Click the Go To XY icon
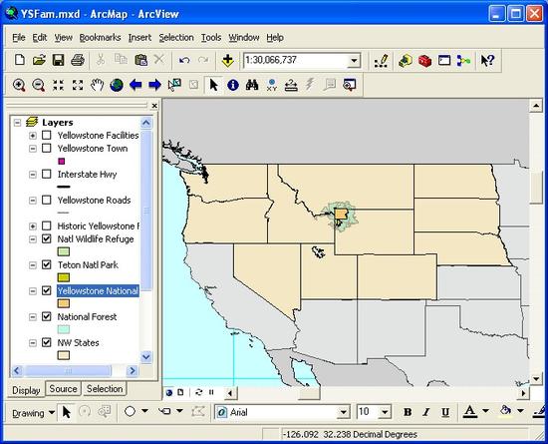The image size is (548, 444). pos(272,85)
